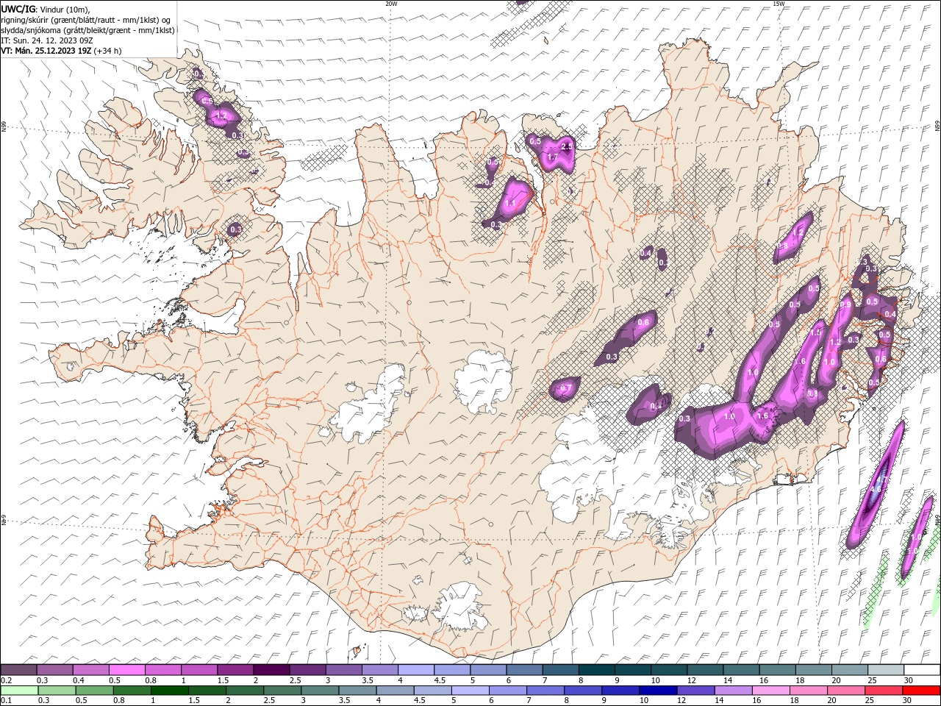Click the "20W" longitude label
This screenshot has height=706, width=941.
391,4
